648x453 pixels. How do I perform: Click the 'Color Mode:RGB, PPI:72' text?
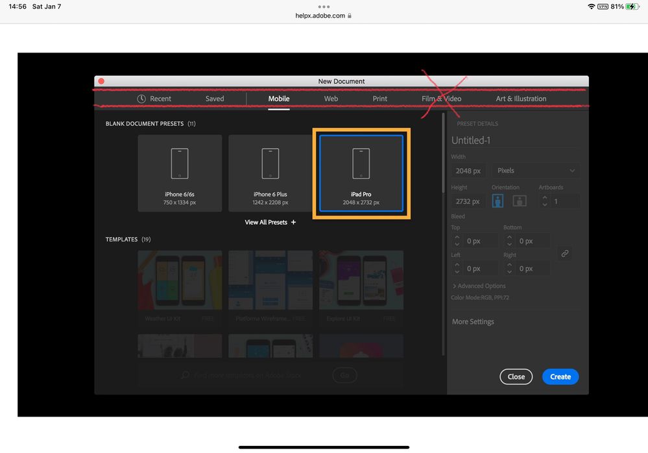tap(480, 298)
